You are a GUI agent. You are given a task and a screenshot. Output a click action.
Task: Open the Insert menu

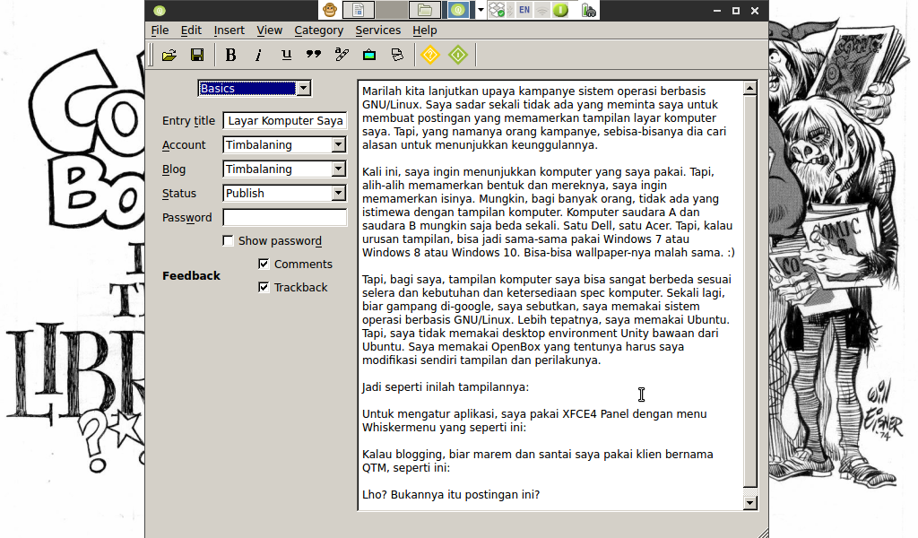point(229,30)
